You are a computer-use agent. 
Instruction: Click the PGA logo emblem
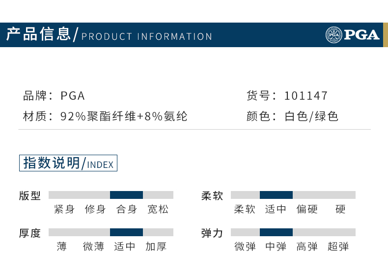click(x=334, y=35)
